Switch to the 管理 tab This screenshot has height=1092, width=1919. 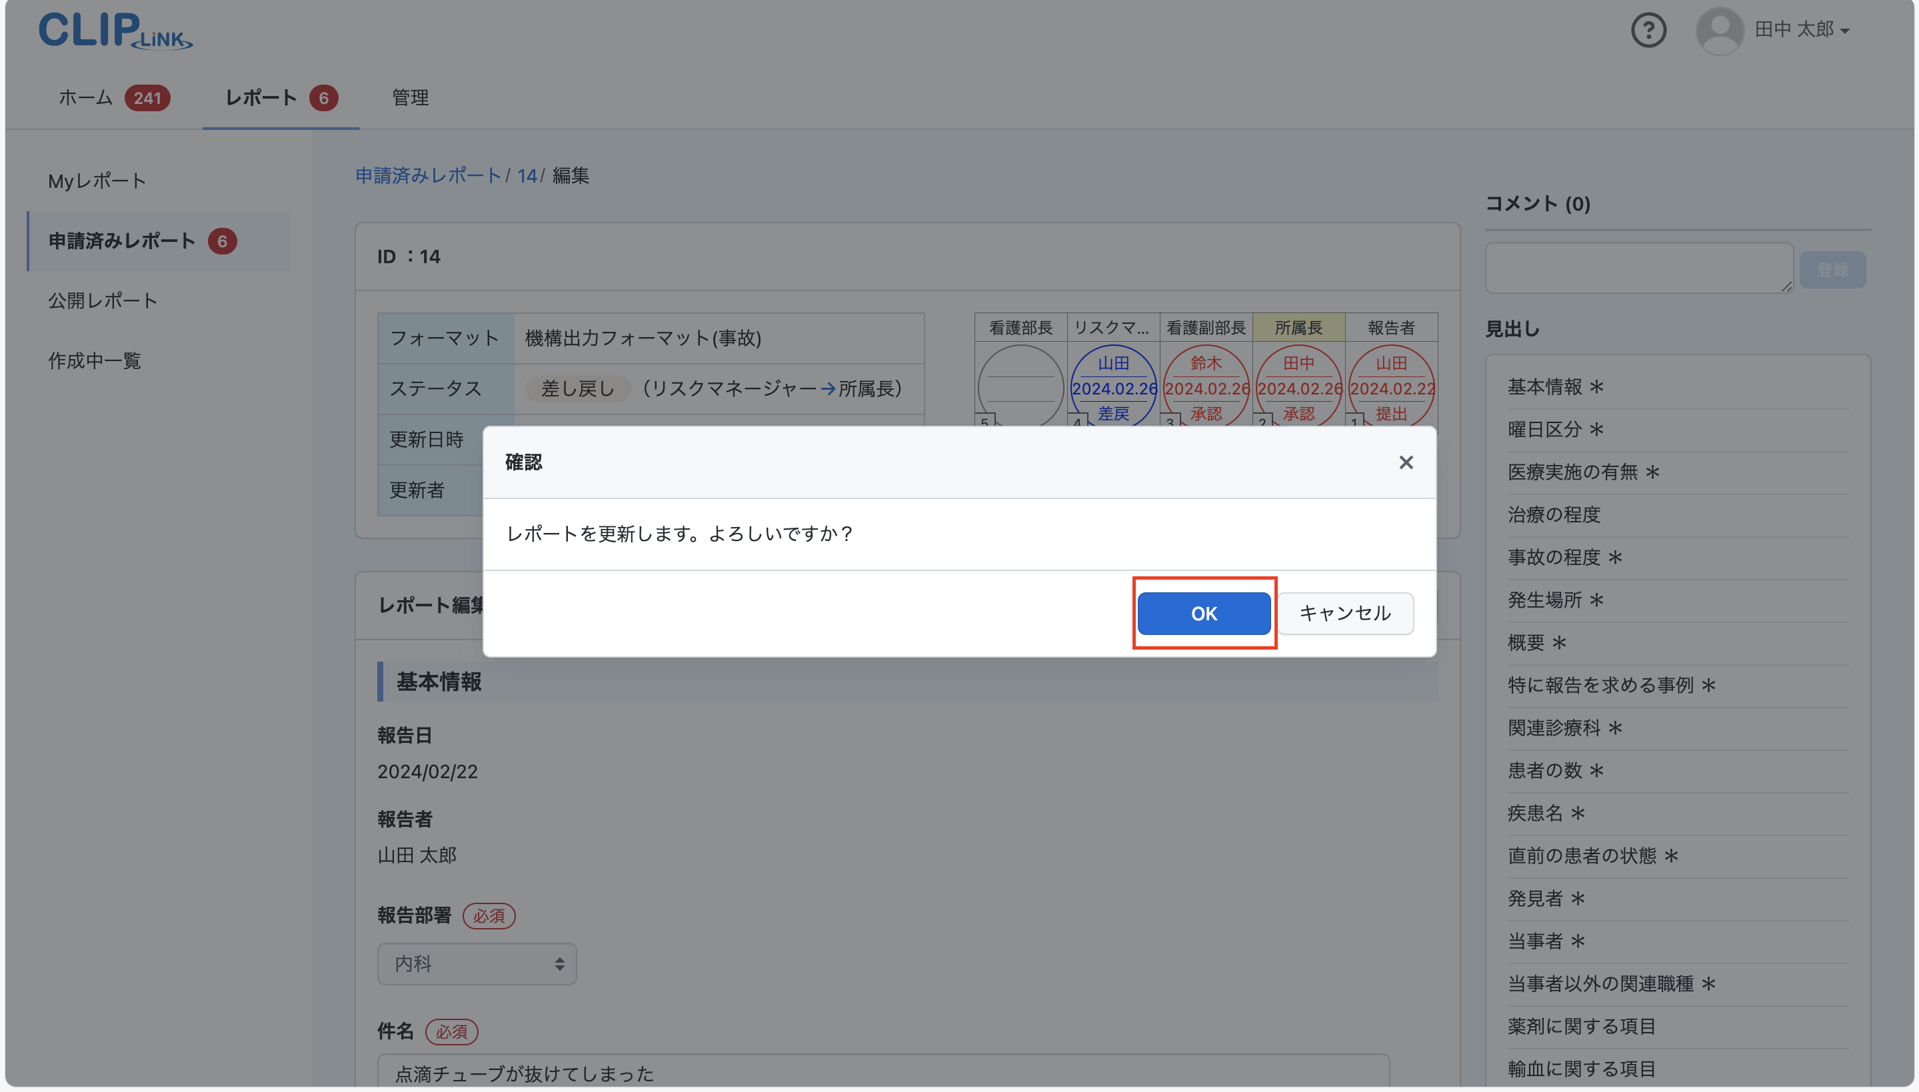(x=409, y=97)
